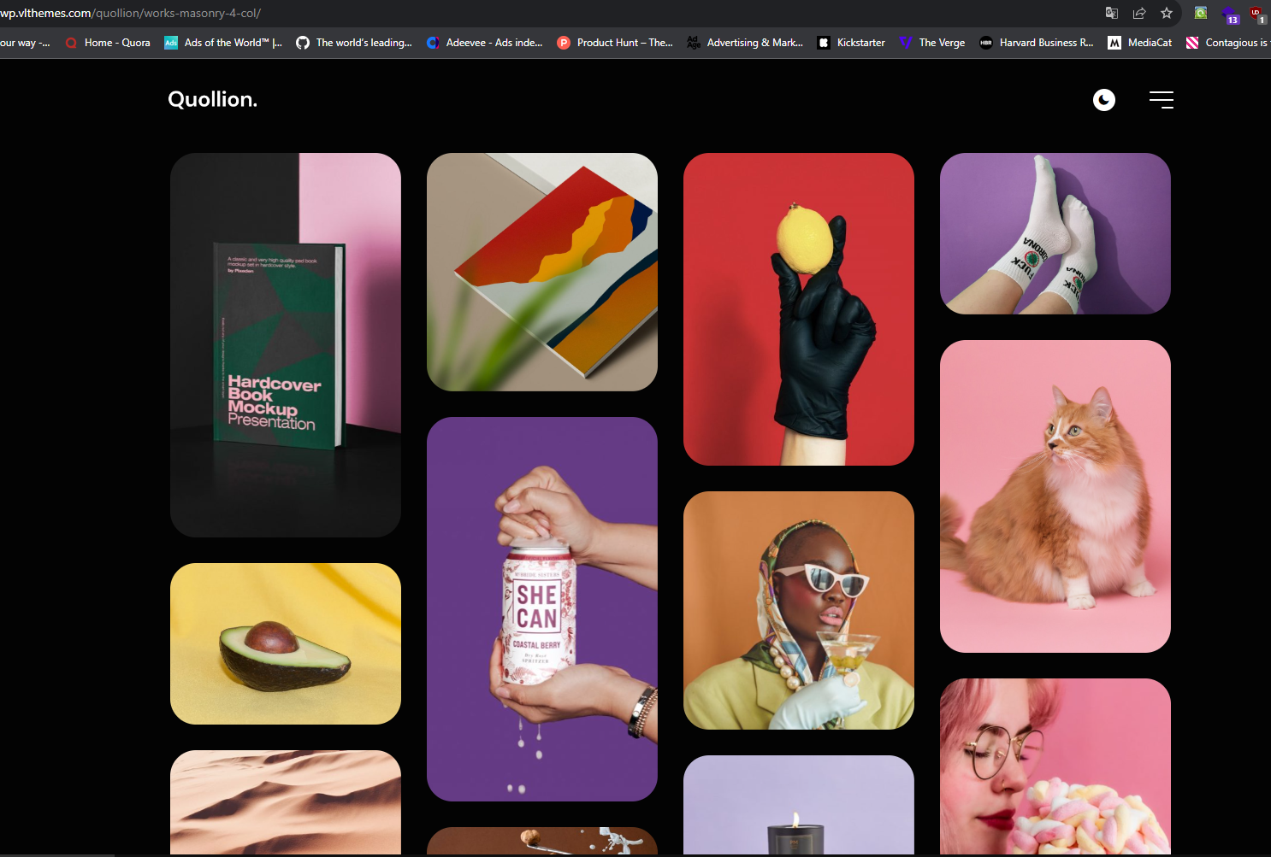Open the Hardcover Book Mockup thumbnail
1271x857 pixels.
coord(286,345)
